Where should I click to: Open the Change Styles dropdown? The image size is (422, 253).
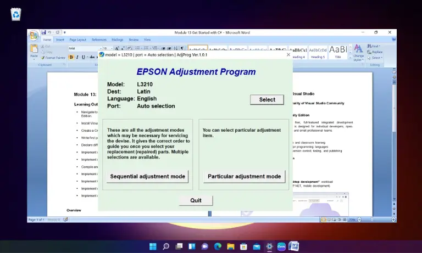[x=358, y=53]
